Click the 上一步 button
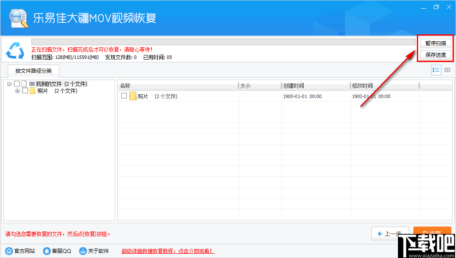Image resolution: width=456 pixels, height=258 pixels. 390,233
